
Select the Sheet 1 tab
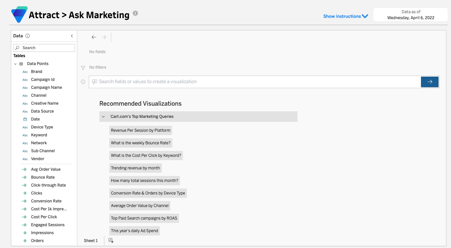point(90,240)
